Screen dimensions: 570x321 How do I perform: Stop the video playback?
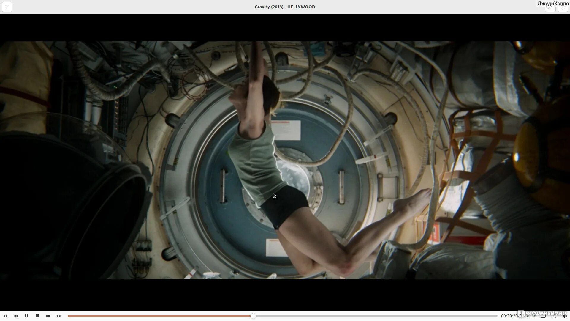coord(37,316)
